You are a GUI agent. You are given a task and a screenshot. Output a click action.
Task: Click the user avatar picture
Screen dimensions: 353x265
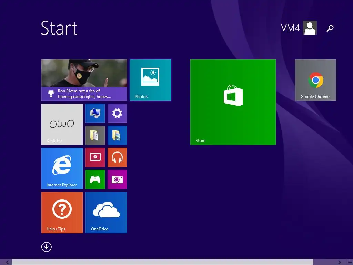point(310,28)
